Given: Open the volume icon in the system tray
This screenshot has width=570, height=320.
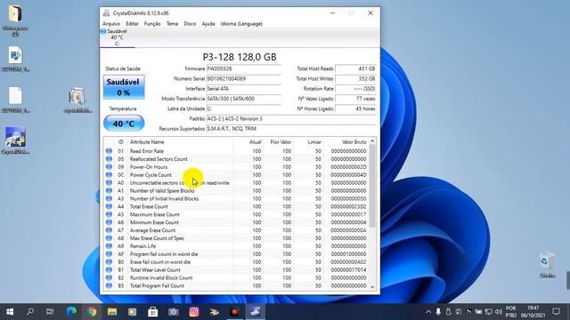Looking at the screenshot, I should point(499,312).
